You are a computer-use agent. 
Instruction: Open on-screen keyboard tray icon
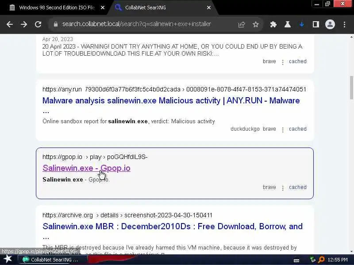tap(296, 261)
